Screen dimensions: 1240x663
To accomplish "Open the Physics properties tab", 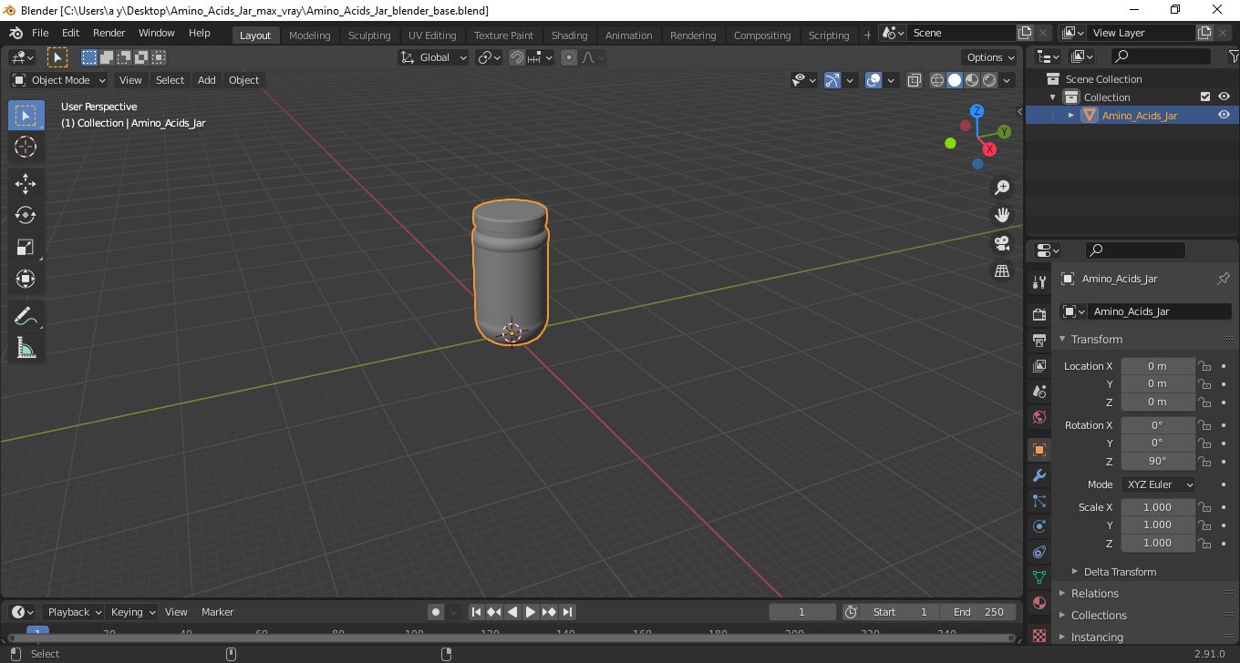I will click(1039, 526).
